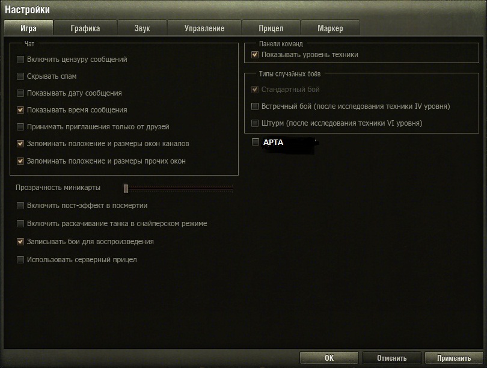Uncheck Запоминать положение и размеры окон каналов
Screen dimensions: 487x368
click(20, 144)
